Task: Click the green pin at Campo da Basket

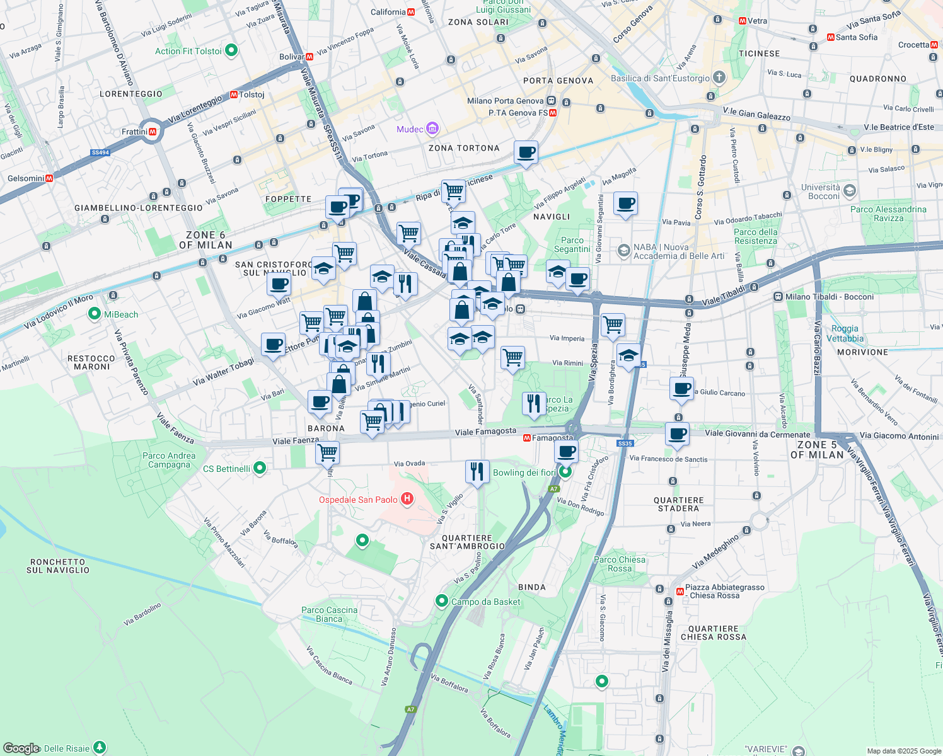Action: pyautogui.click(x=441, y=600)
